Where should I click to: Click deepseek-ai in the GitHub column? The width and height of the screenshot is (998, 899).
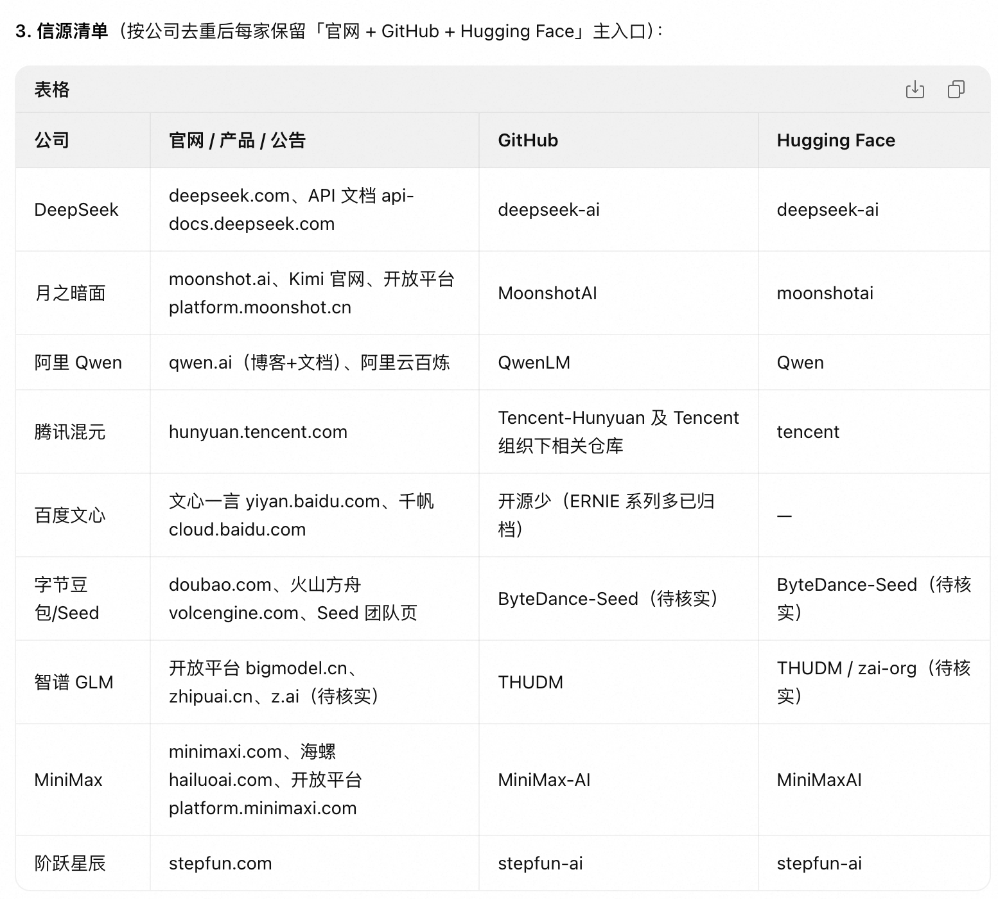pyautogui.click(x=549, y=210)
